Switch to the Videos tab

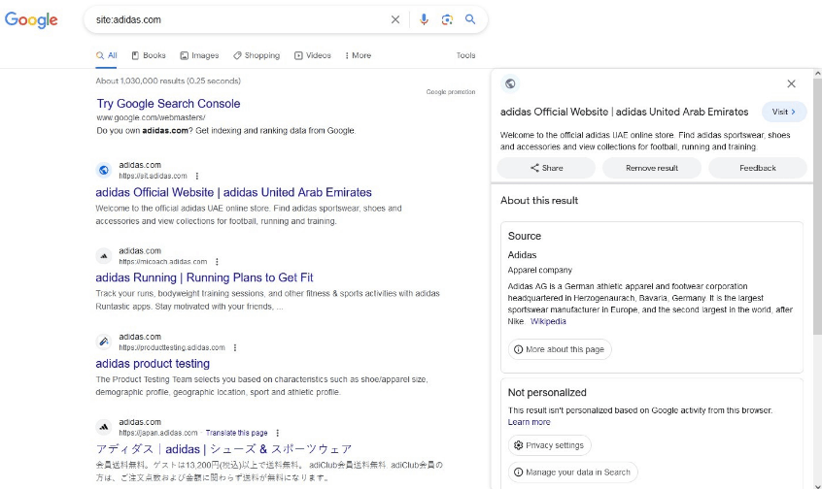click(313, 55)
